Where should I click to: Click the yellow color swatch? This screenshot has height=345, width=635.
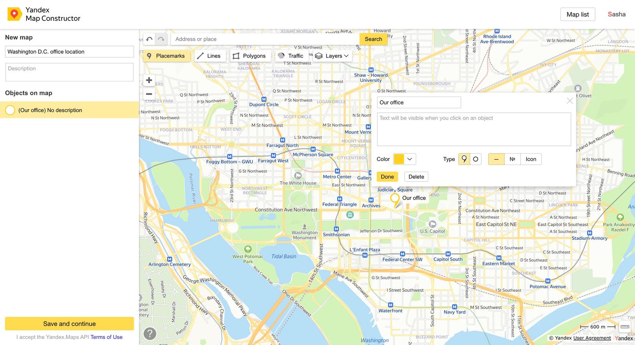pyautogui.click(x=399, y=159)
